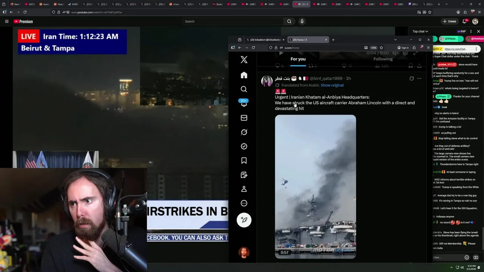484x272 pixels.
Task: Open the x.com browser window hamburger menu
Action: (428, 48)
